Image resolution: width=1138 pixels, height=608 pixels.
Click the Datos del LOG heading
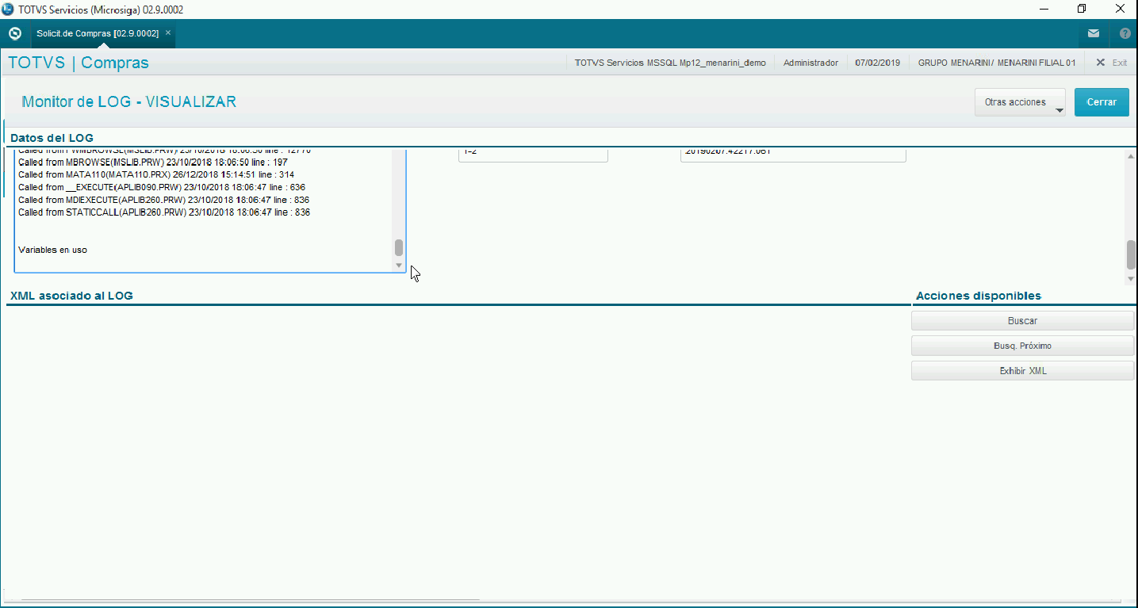(x=52, y=138)
